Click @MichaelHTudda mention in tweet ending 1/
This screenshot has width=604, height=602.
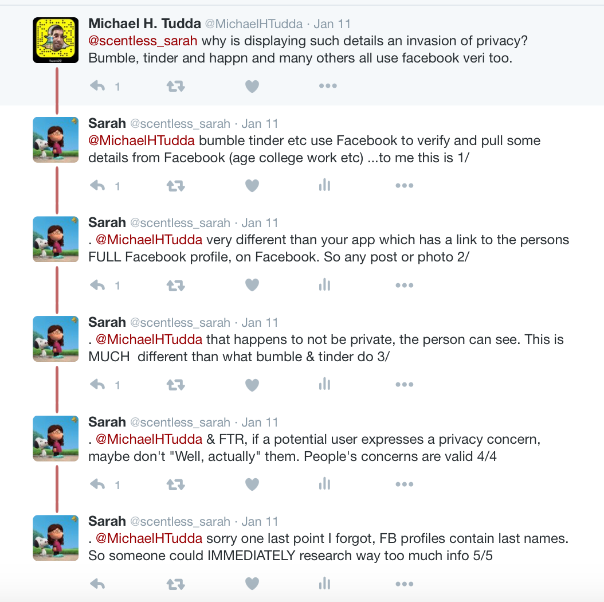pyautogui.click(x=142, y=140)
